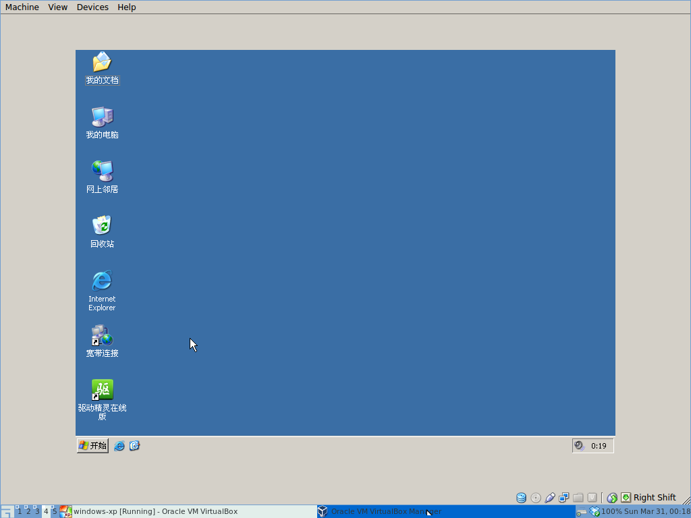Click the keyboard layout tray icon

[x=582, y=512]
